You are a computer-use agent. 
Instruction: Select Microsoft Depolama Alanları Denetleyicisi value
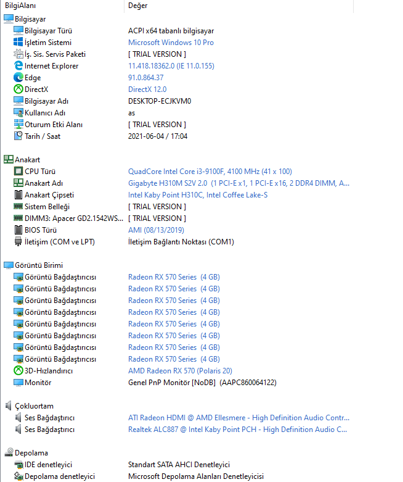tap(196, 476)
